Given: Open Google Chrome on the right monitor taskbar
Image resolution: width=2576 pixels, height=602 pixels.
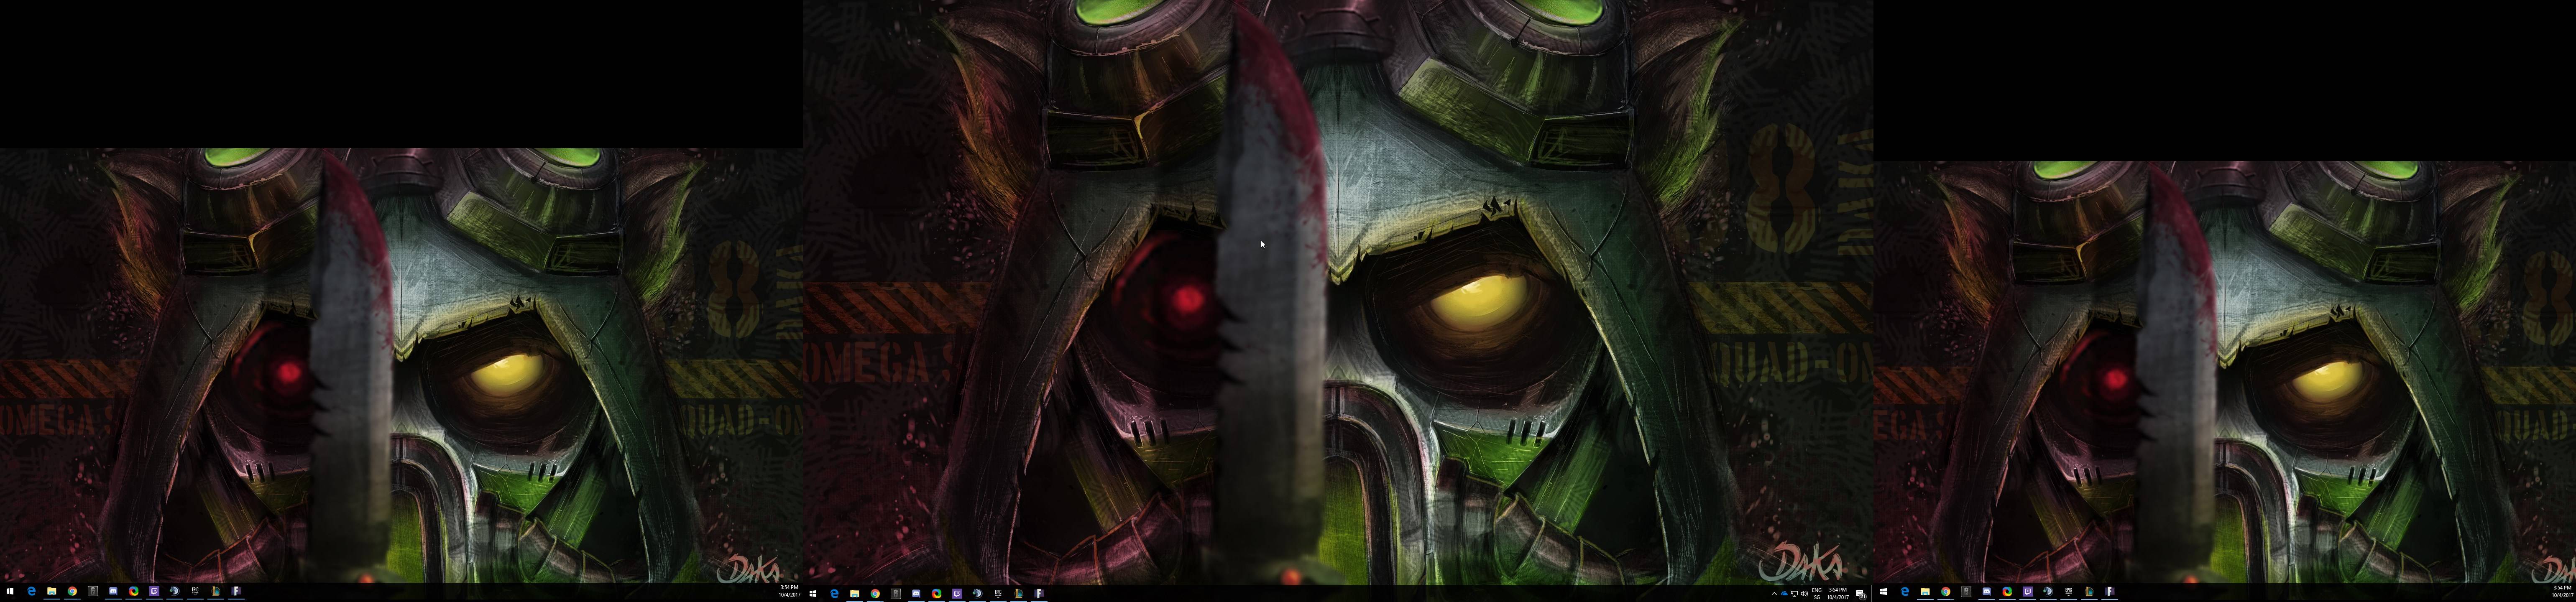Looking at the screenshot, I should (x=1946, y=592).
